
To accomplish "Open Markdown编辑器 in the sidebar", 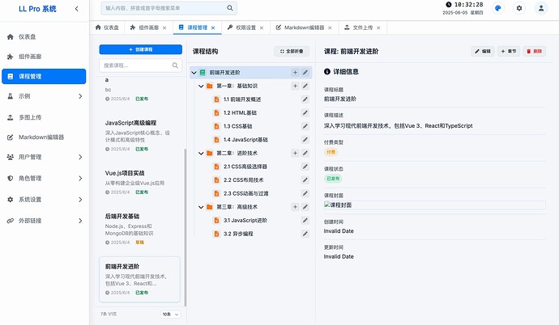I will point(44,137).
